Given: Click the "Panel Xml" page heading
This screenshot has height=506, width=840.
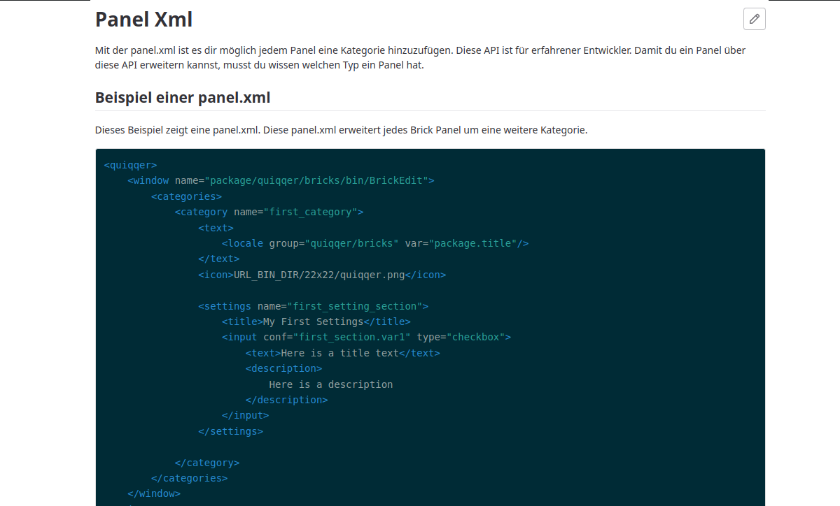Looking at the screenshot, I should click(143, 20).
